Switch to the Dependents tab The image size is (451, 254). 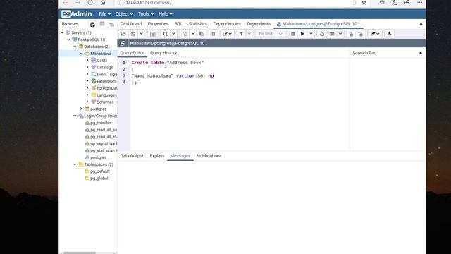click(x=259, y=23)
